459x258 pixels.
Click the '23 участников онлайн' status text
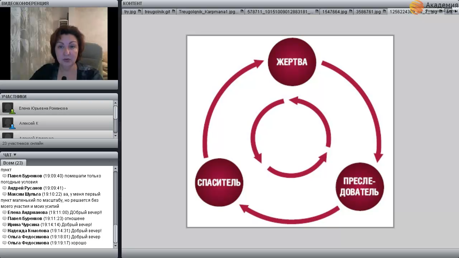[23, 143]
